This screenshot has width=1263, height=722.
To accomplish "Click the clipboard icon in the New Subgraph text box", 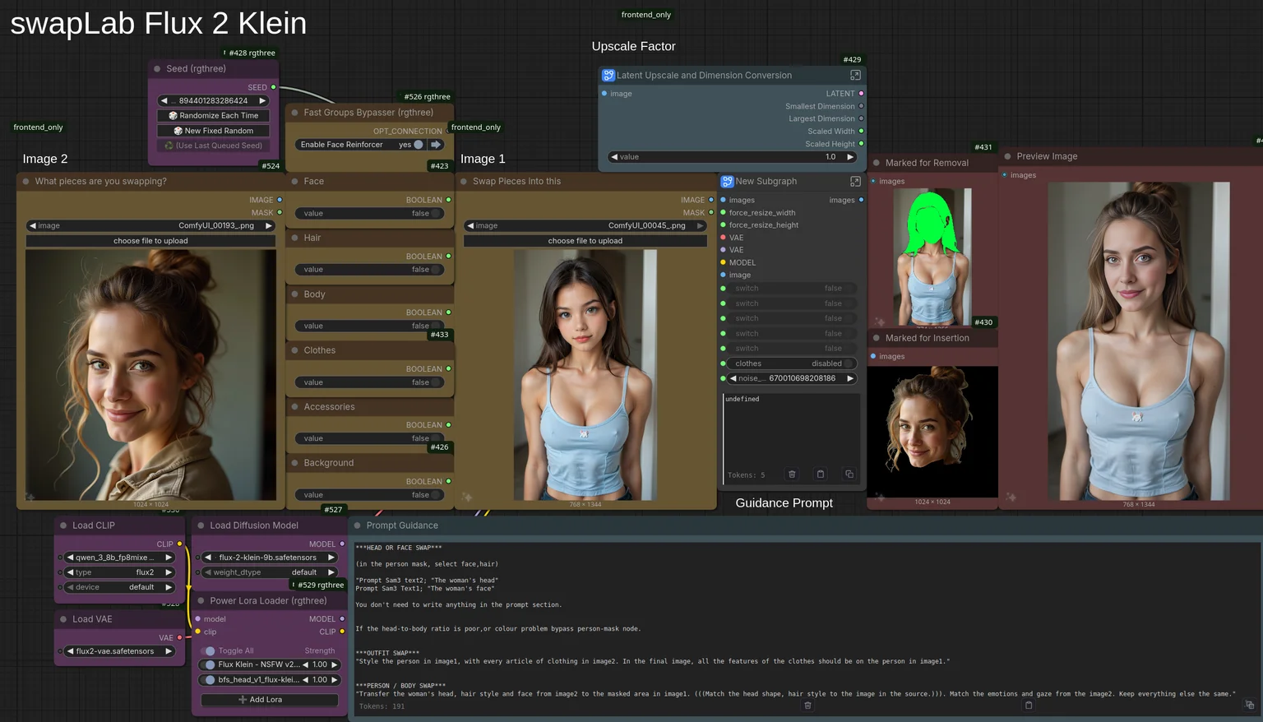I will pyautogui.click(x=821, y=474).
